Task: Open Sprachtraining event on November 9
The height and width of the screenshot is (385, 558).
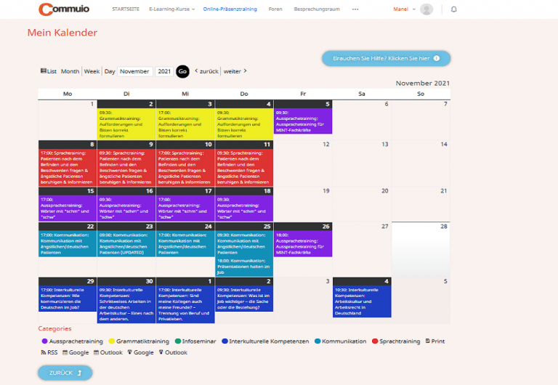Action: pos(126,168)
